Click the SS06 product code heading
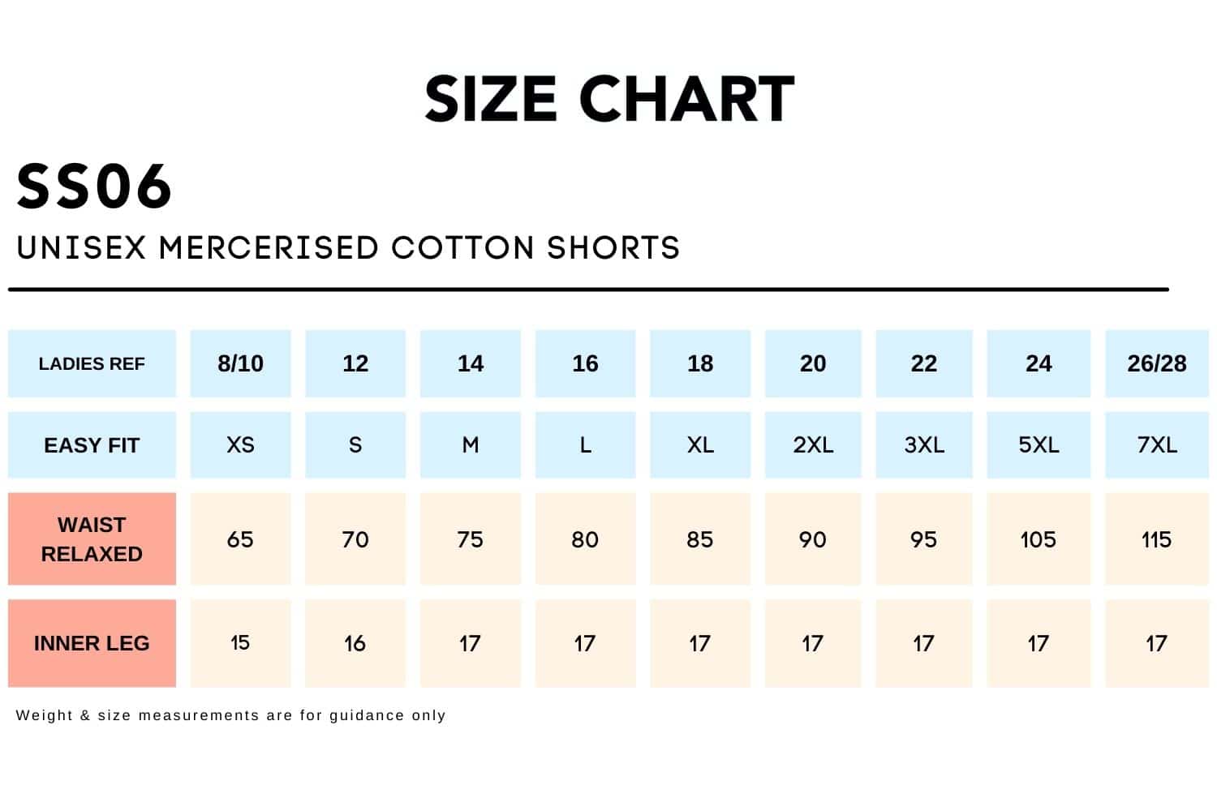This screenshot has width=1217, height=811. [x=94, y=187]
